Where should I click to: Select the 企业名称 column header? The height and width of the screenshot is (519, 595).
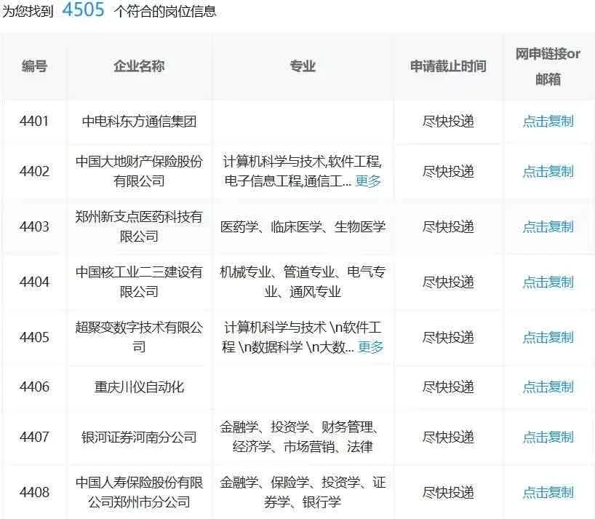point(139,66)
